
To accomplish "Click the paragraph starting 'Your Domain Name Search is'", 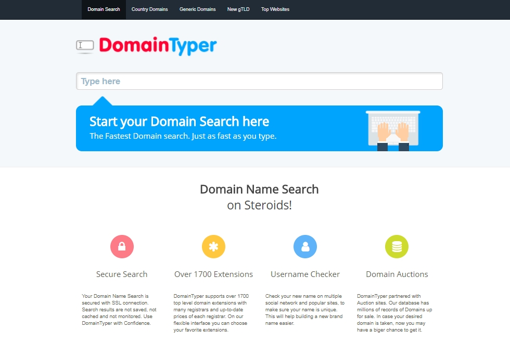I will (119, 310).
